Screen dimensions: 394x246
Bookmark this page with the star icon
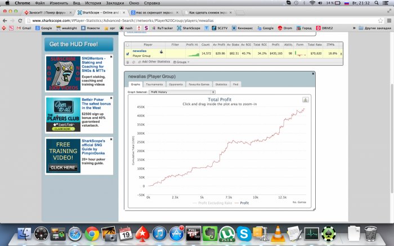tap(380, 21)
